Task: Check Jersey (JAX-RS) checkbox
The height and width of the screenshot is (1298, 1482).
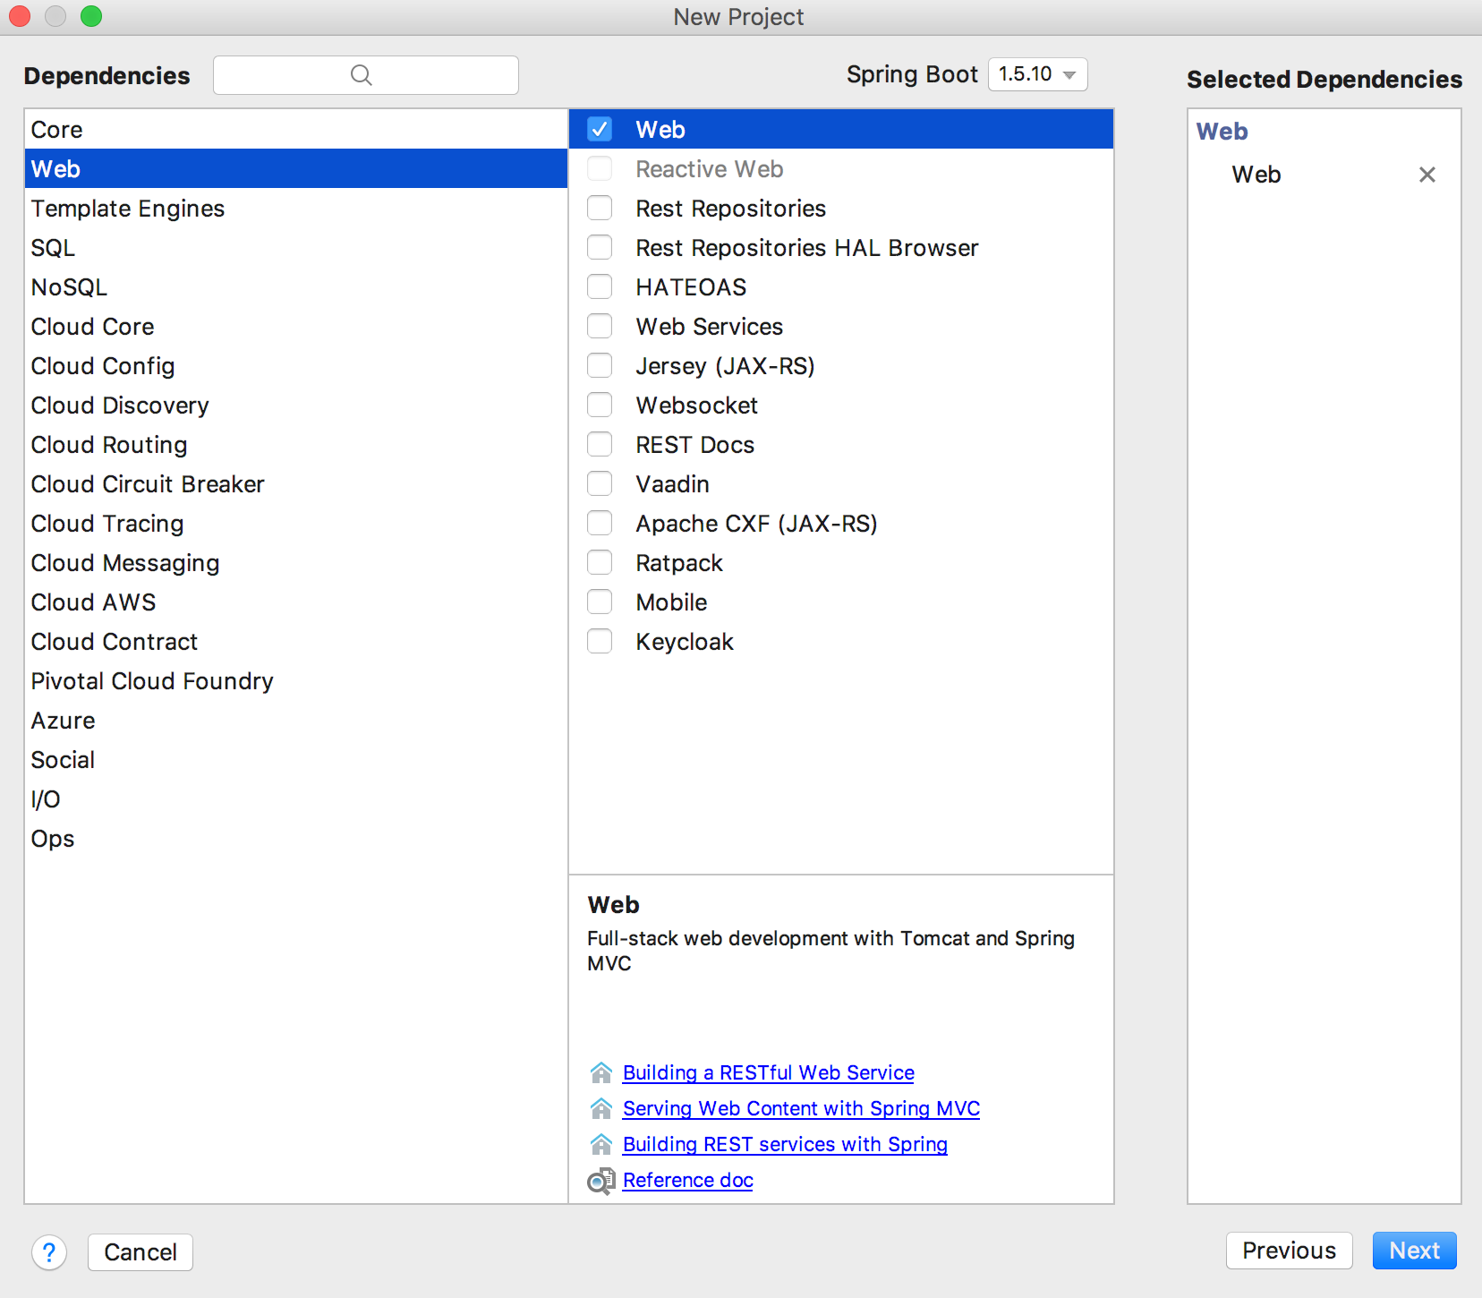Action: tap(600, 365)
